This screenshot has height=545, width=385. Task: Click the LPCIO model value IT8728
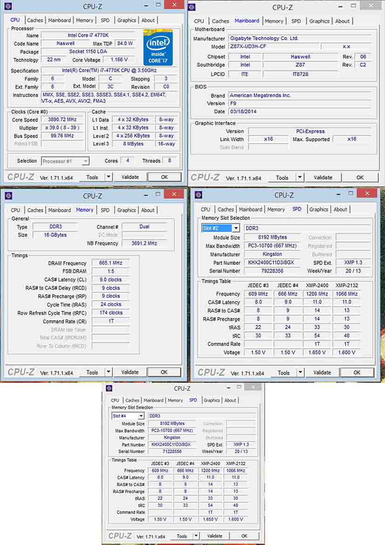(x=300, y=74)
